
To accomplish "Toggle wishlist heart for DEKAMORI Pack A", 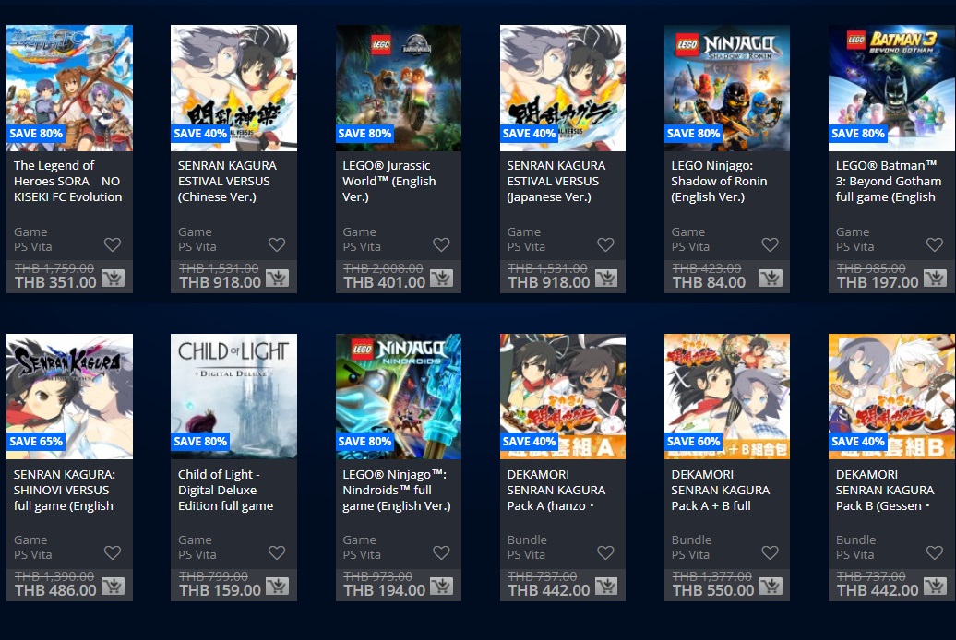I will [x=605, y=552].
